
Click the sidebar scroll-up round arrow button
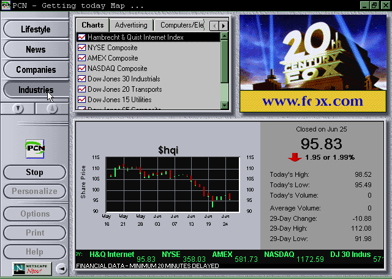coord(51,108)
